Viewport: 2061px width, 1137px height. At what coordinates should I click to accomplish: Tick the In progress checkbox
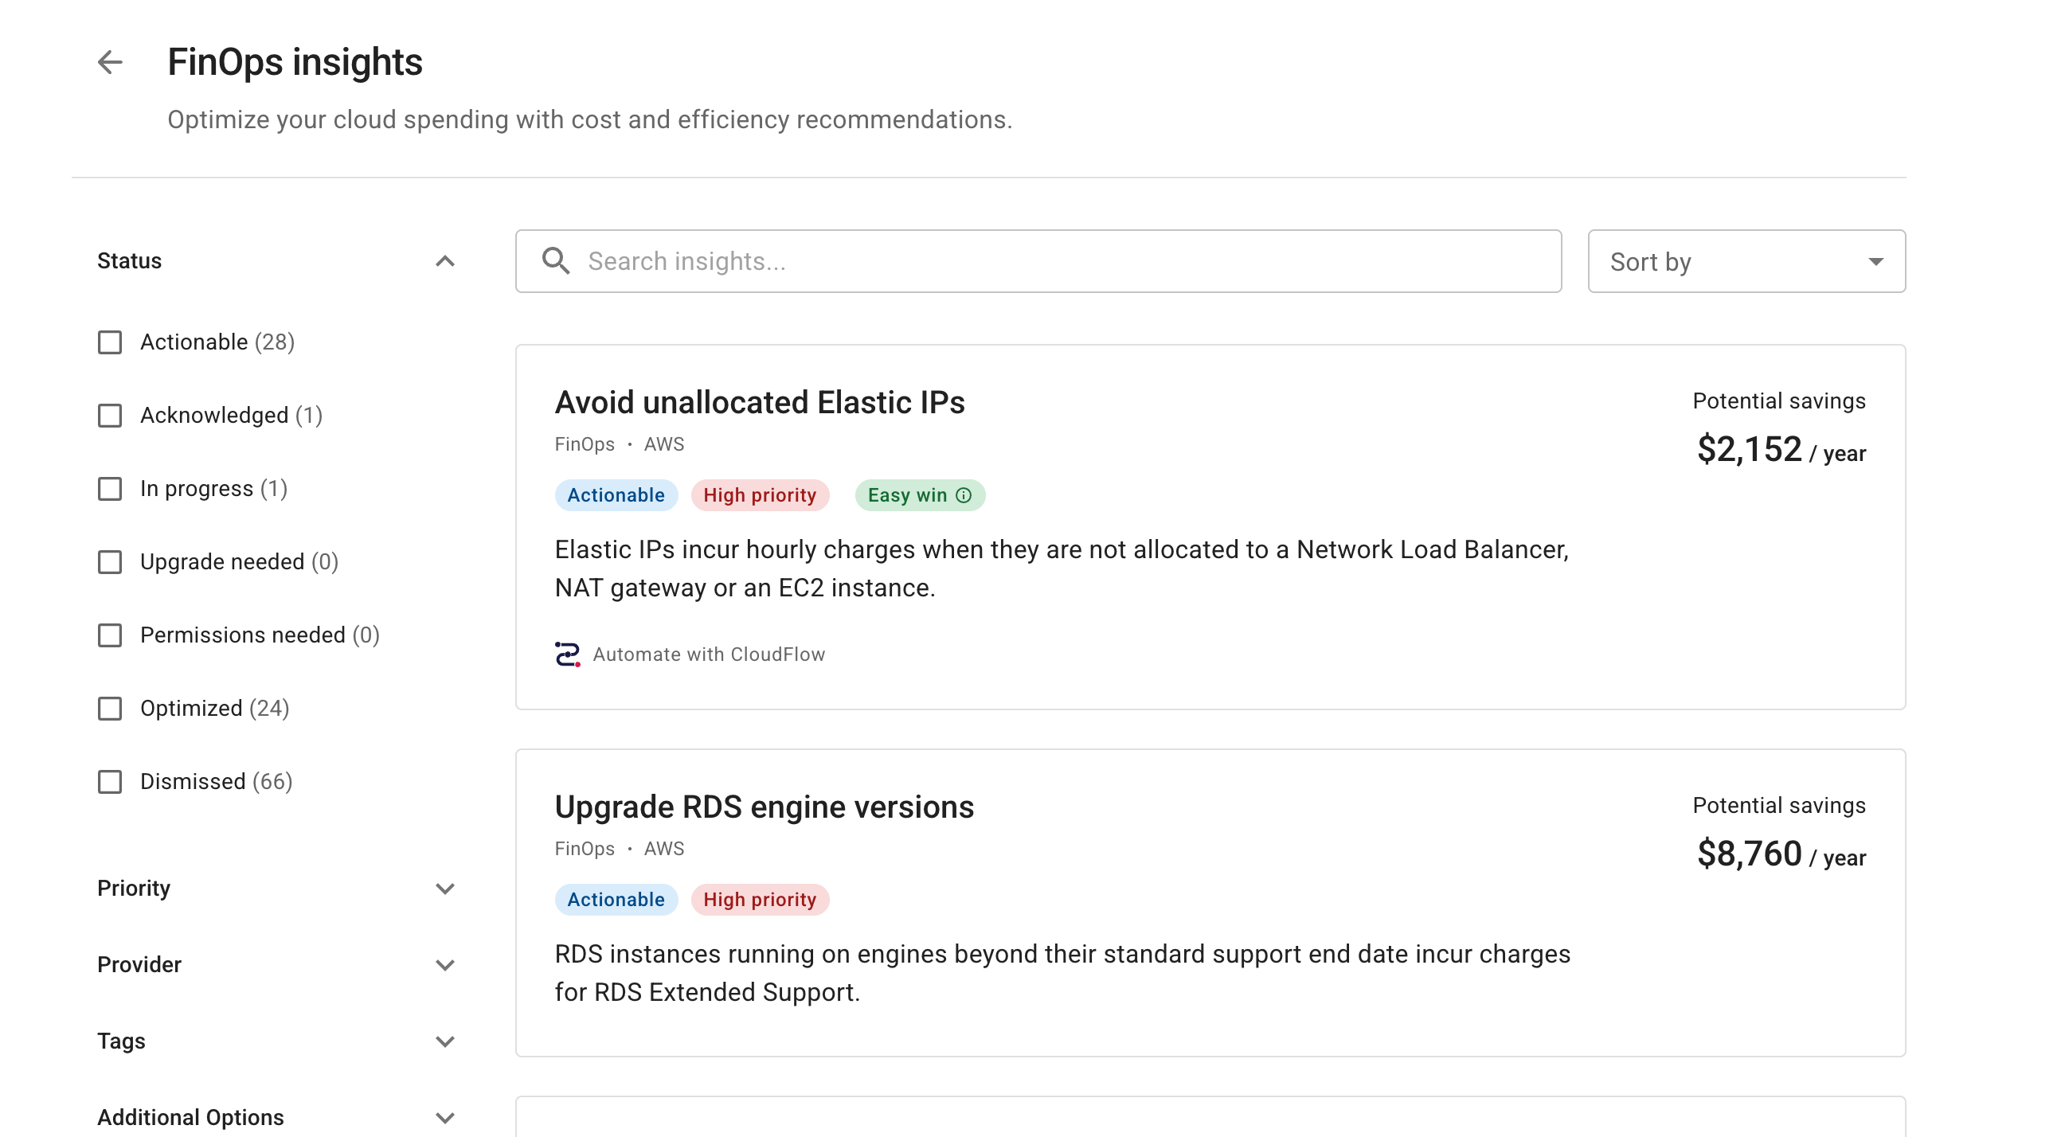click(x=110, y=489)
